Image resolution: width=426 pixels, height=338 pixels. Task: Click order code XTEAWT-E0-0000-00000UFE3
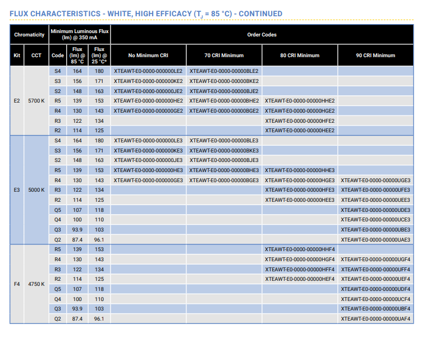(375, 190)
